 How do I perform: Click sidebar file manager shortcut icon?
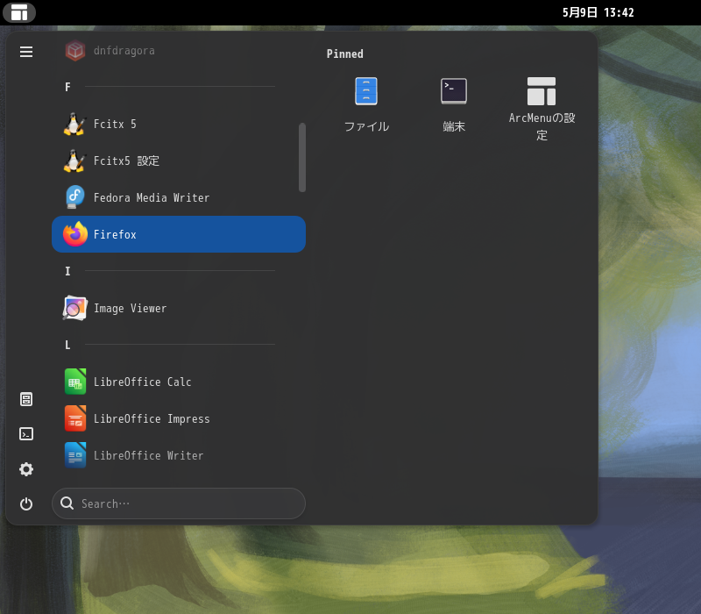(x=26, y=399)
